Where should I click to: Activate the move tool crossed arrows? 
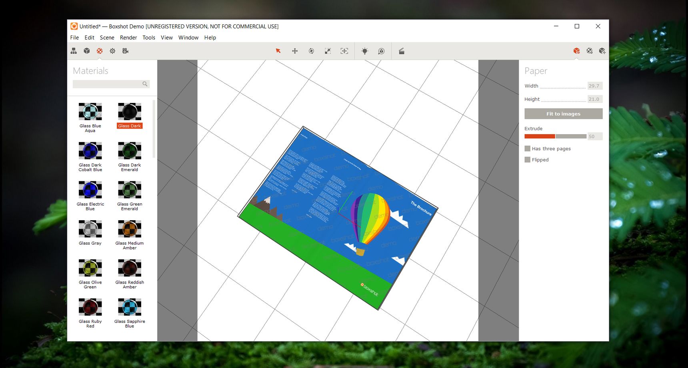[295, 51]
